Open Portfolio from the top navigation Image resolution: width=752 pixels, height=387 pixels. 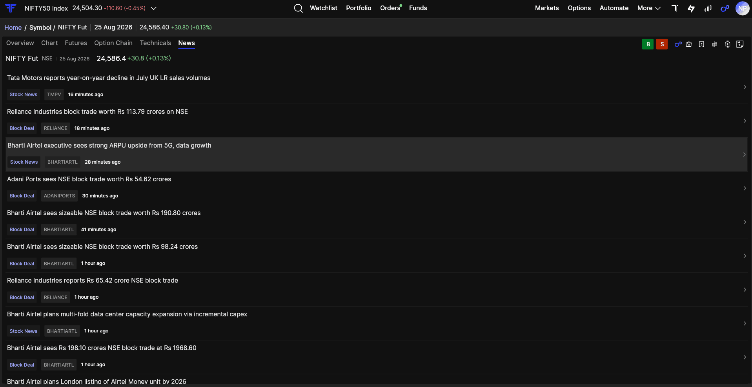tap(359, 8)
